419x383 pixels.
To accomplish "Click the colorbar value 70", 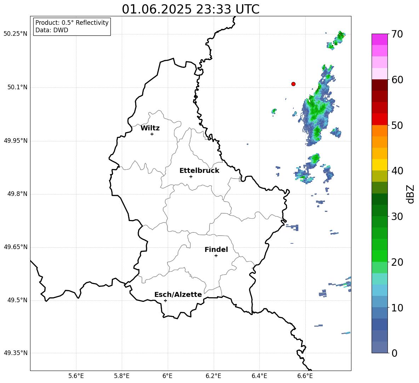I will tap(397, 34).
